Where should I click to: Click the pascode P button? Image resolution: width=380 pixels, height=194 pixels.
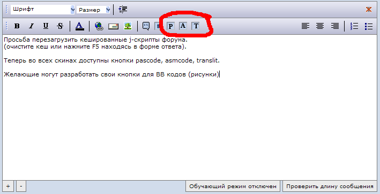[171, 26]
